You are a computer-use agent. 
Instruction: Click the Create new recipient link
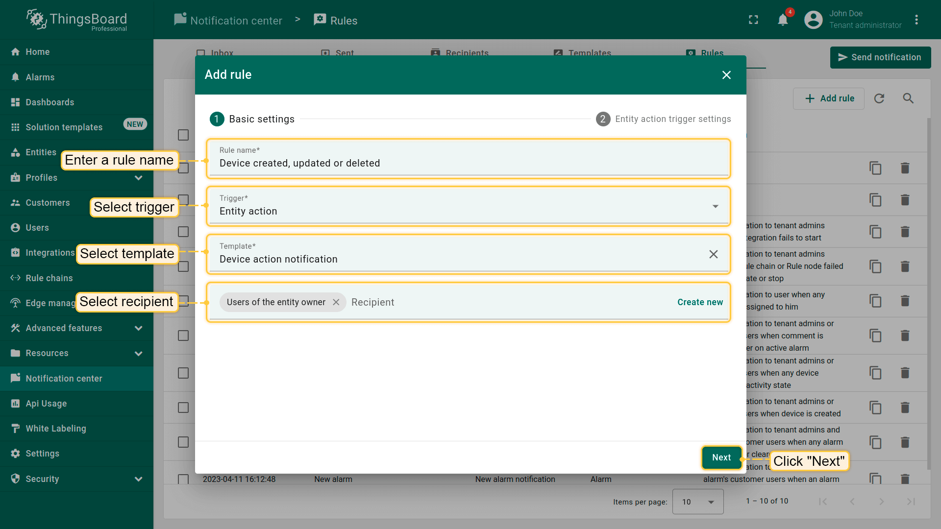(x=700, y=302)
